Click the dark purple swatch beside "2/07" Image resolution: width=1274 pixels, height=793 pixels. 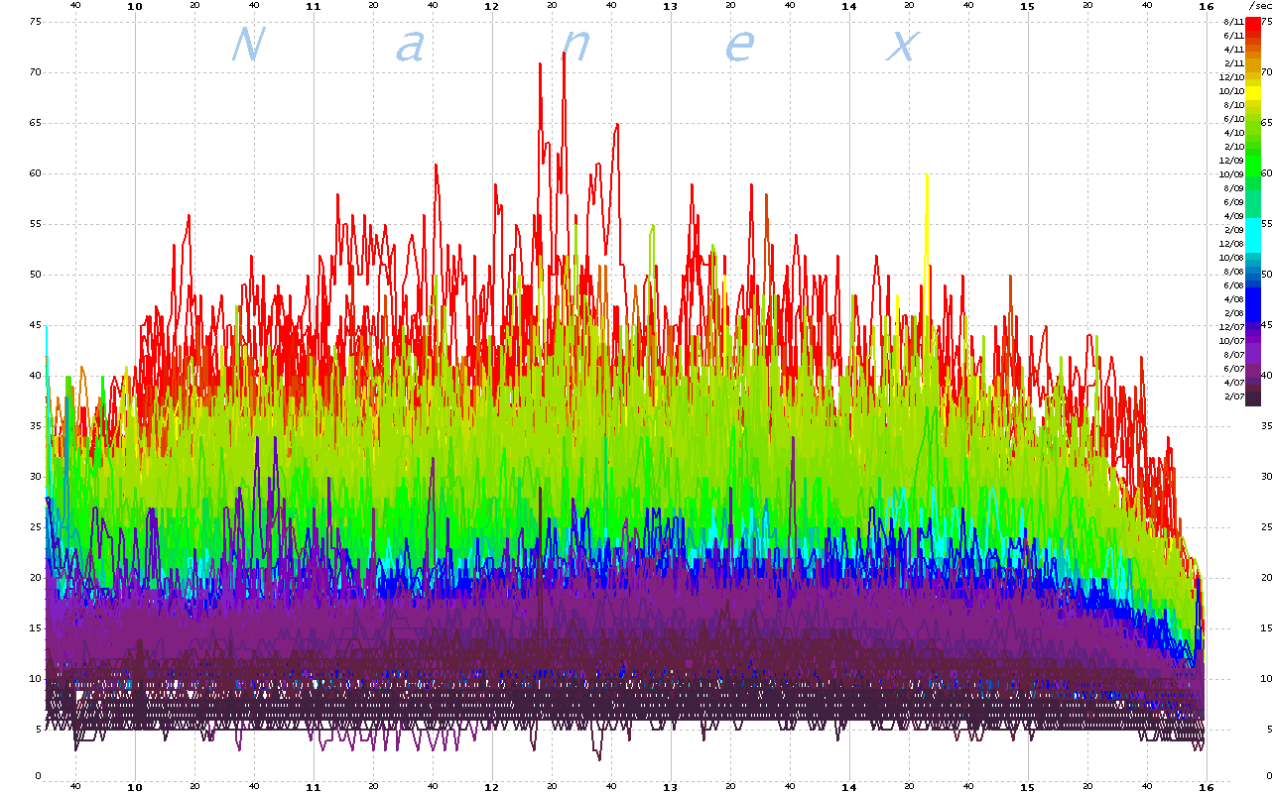point(1252,396)
